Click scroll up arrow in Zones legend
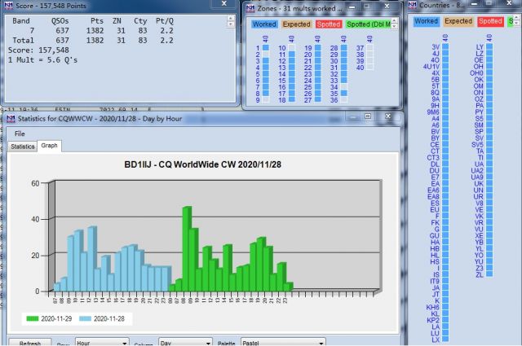522x346 pixels. coord(394,20)
